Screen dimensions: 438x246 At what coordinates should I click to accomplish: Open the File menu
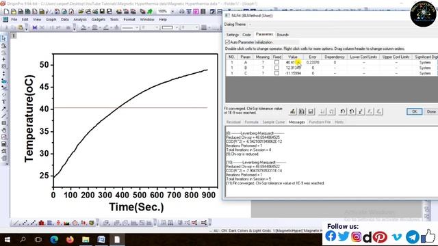point(14,20)
